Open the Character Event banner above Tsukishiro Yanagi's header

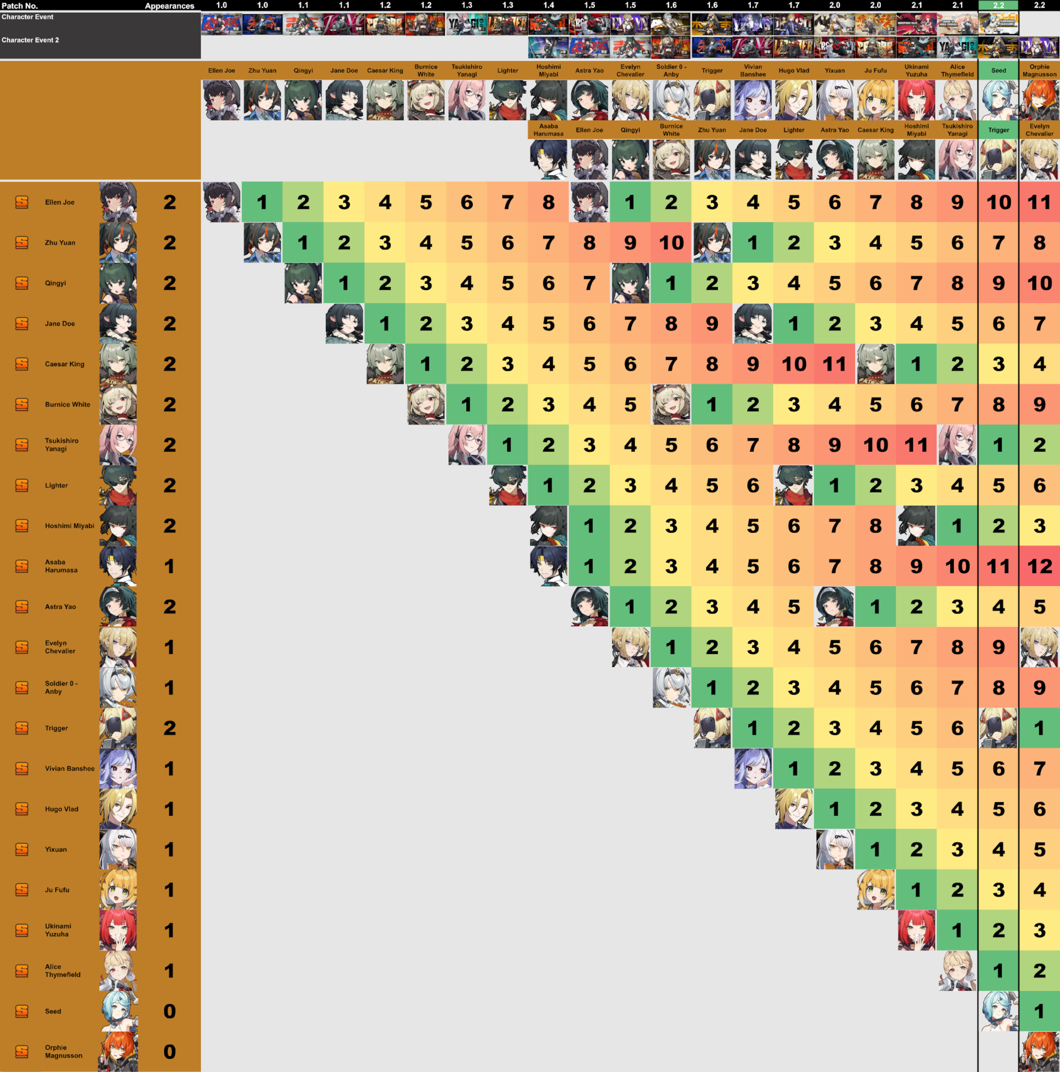coord(467,25)
